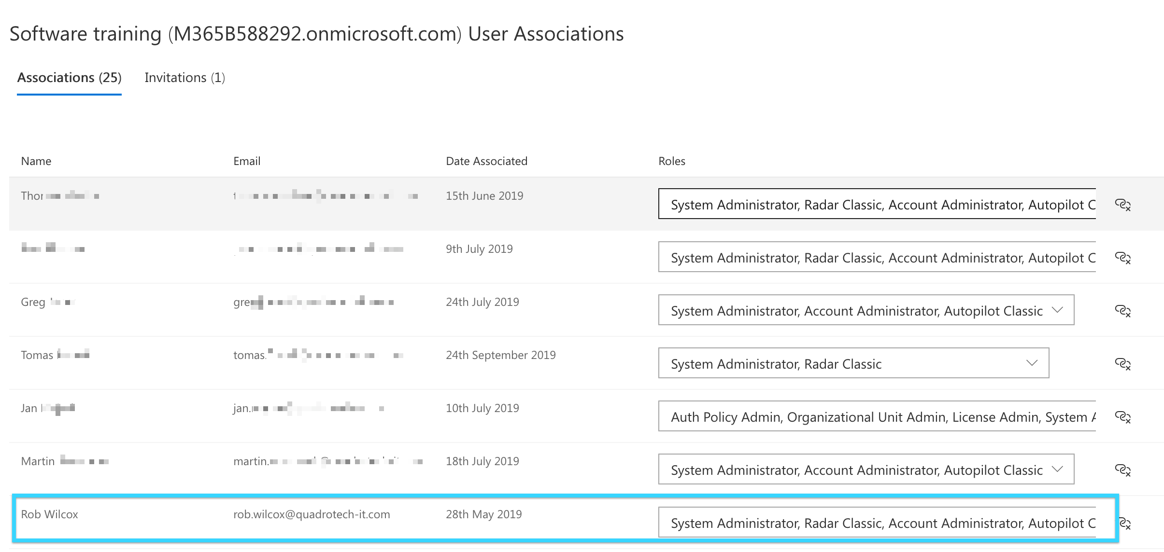Click the Date Associated column header
The height and width of the screenshot is (552, 1164).
pyautogui.click(x=486, y=161)
